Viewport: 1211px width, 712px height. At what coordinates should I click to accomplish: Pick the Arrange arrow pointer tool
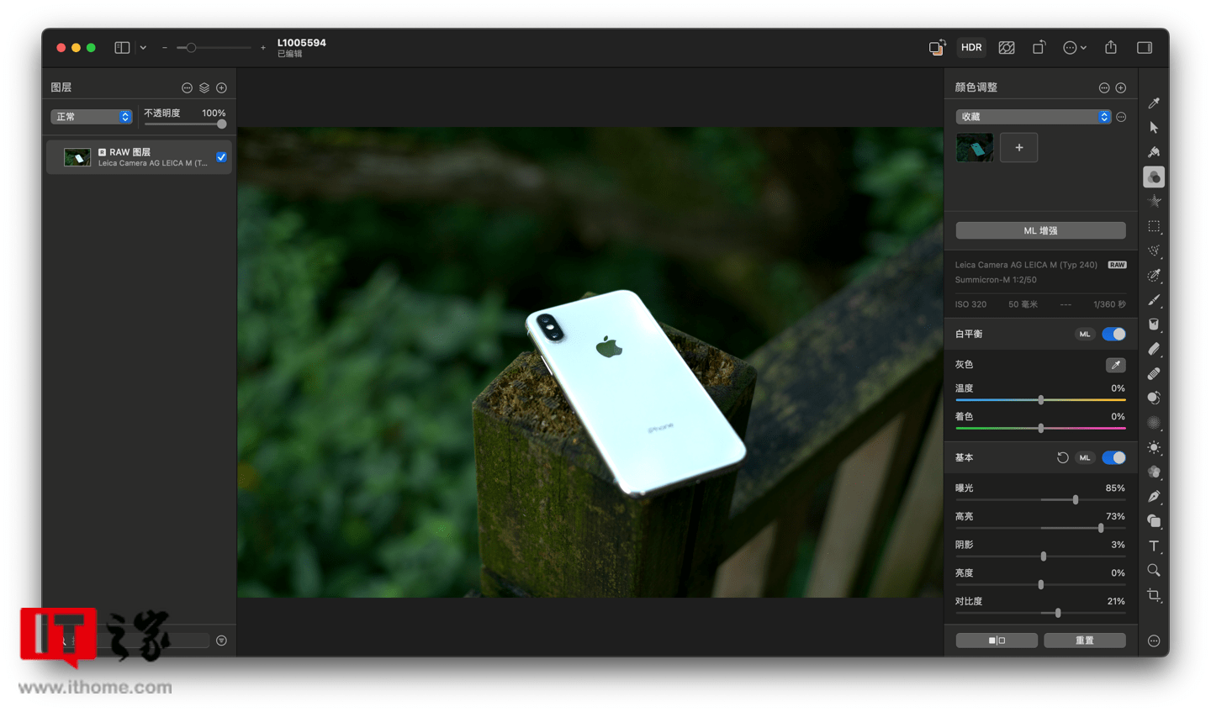coord(1154,128)
